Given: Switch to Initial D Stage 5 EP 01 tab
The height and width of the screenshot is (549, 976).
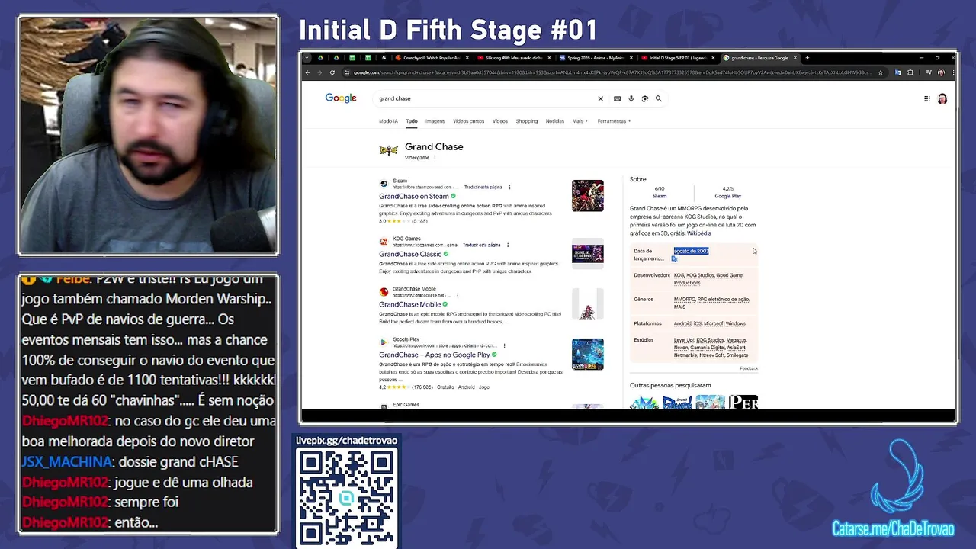Looking at the screenshot, I should 677,58.
